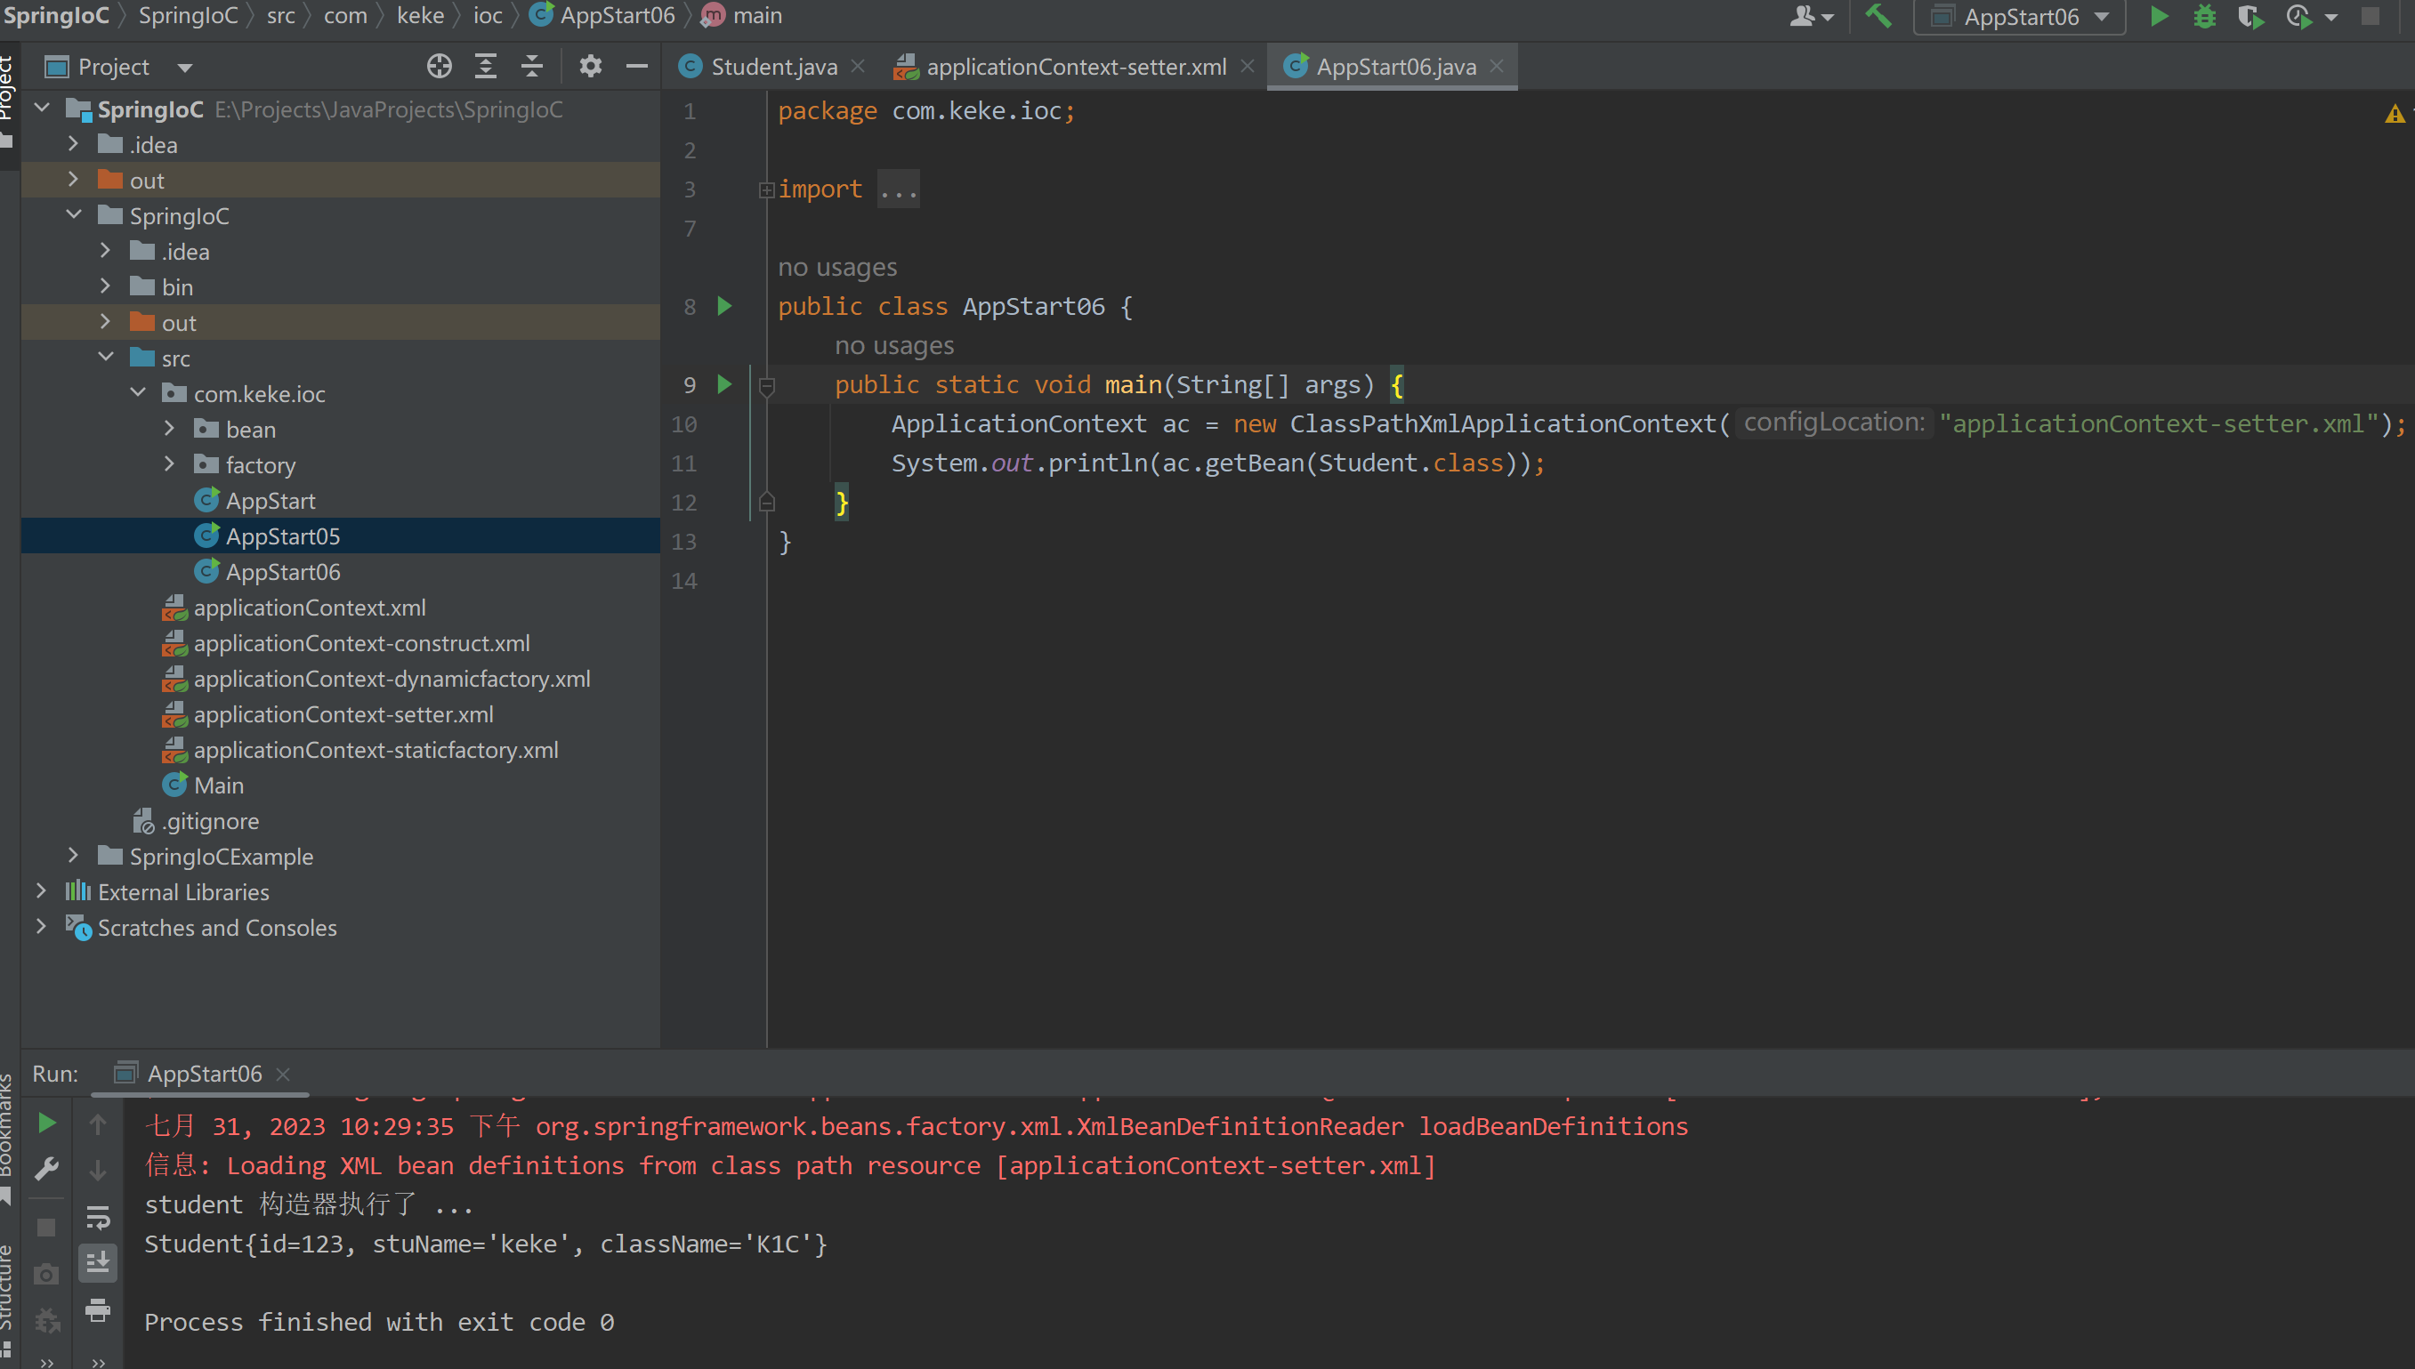Toggle import statements fold marker
Screen dimensions: 2415x1369
click(766, 190)
